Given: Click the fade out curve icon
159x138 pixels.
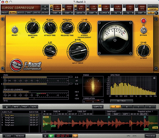Looking at the screenshot, I should coord(81,114).
